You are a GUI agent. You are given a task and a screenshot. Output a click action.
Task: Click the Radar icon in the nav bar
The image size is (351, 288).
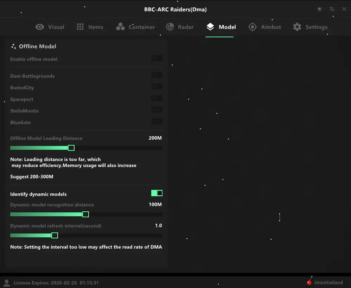click(170, 26)
